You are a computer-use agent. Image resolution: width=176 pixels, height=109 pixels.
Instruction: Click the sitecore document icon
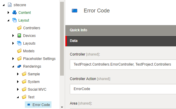click(x=10, y=5)
